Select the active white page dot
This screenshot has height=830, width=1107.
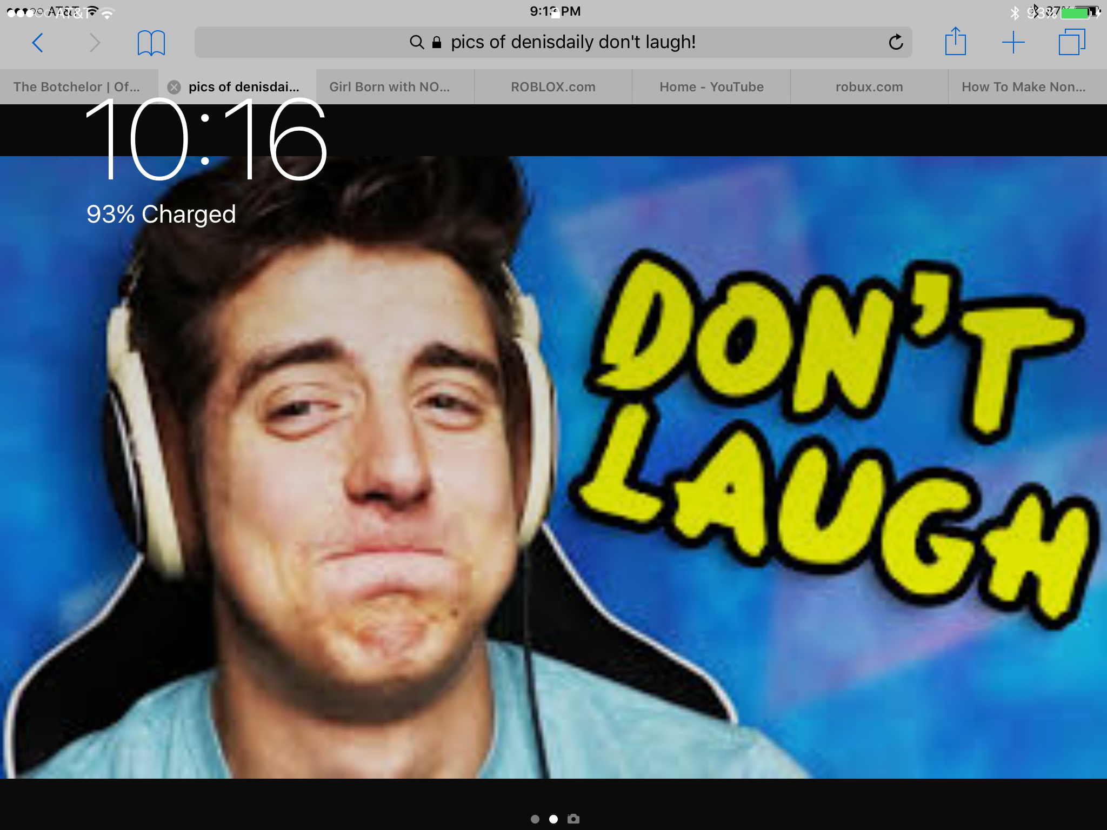pos(553,819)
